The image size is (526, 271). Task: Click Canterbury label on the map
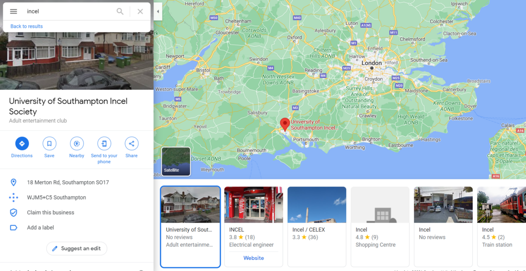tap(454, 89)
